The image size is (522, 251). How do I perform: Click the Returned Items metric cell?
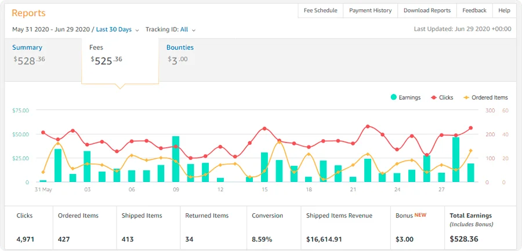tap(212, 227)
